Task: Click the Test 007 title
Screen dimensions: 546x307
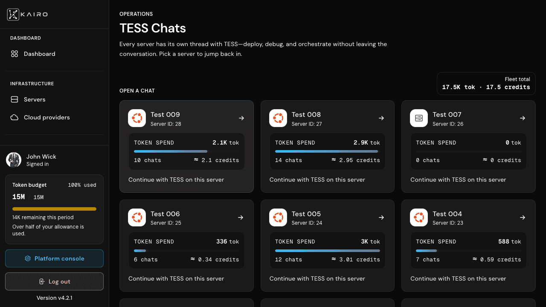Action: 447,114
